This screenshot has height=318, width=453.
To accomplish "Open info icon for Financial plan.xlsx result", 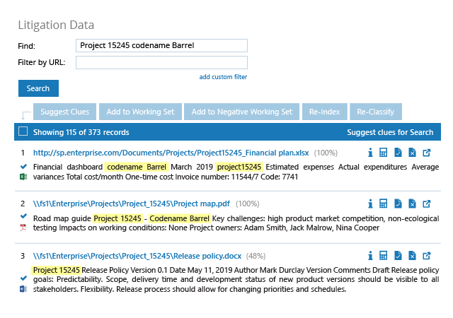I will [370, 153].
